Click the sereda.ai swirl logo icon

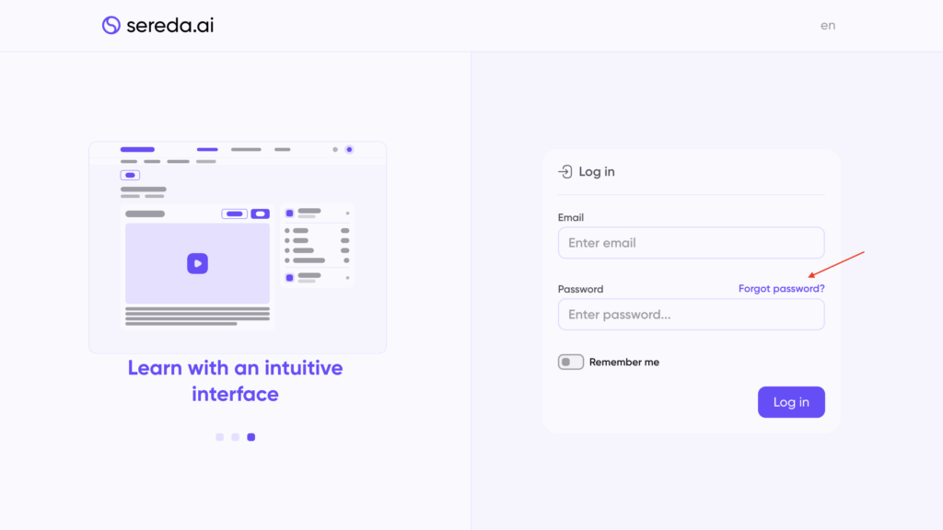pos(111,26)
